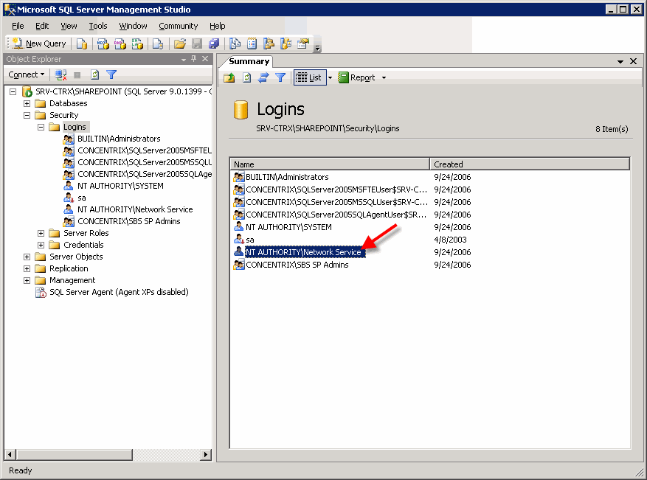Click Refresh icon in Object Explorer toolbar
The image size is (647, 480).
[94, 74]
